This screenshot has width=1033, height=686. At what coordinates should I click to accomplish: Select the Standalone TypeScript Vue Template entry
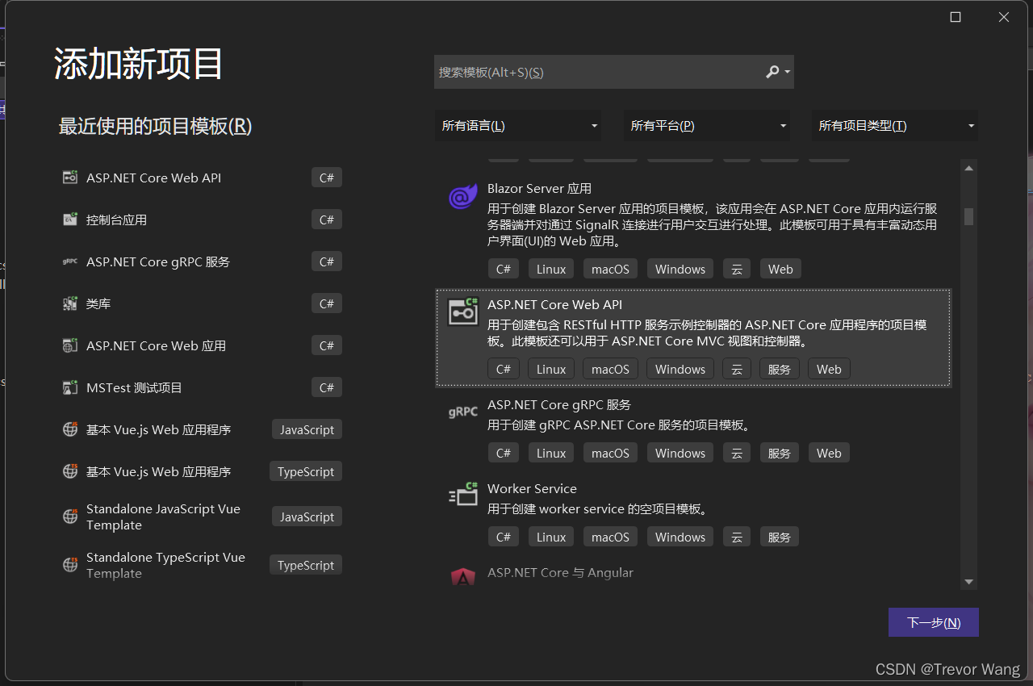165,564
